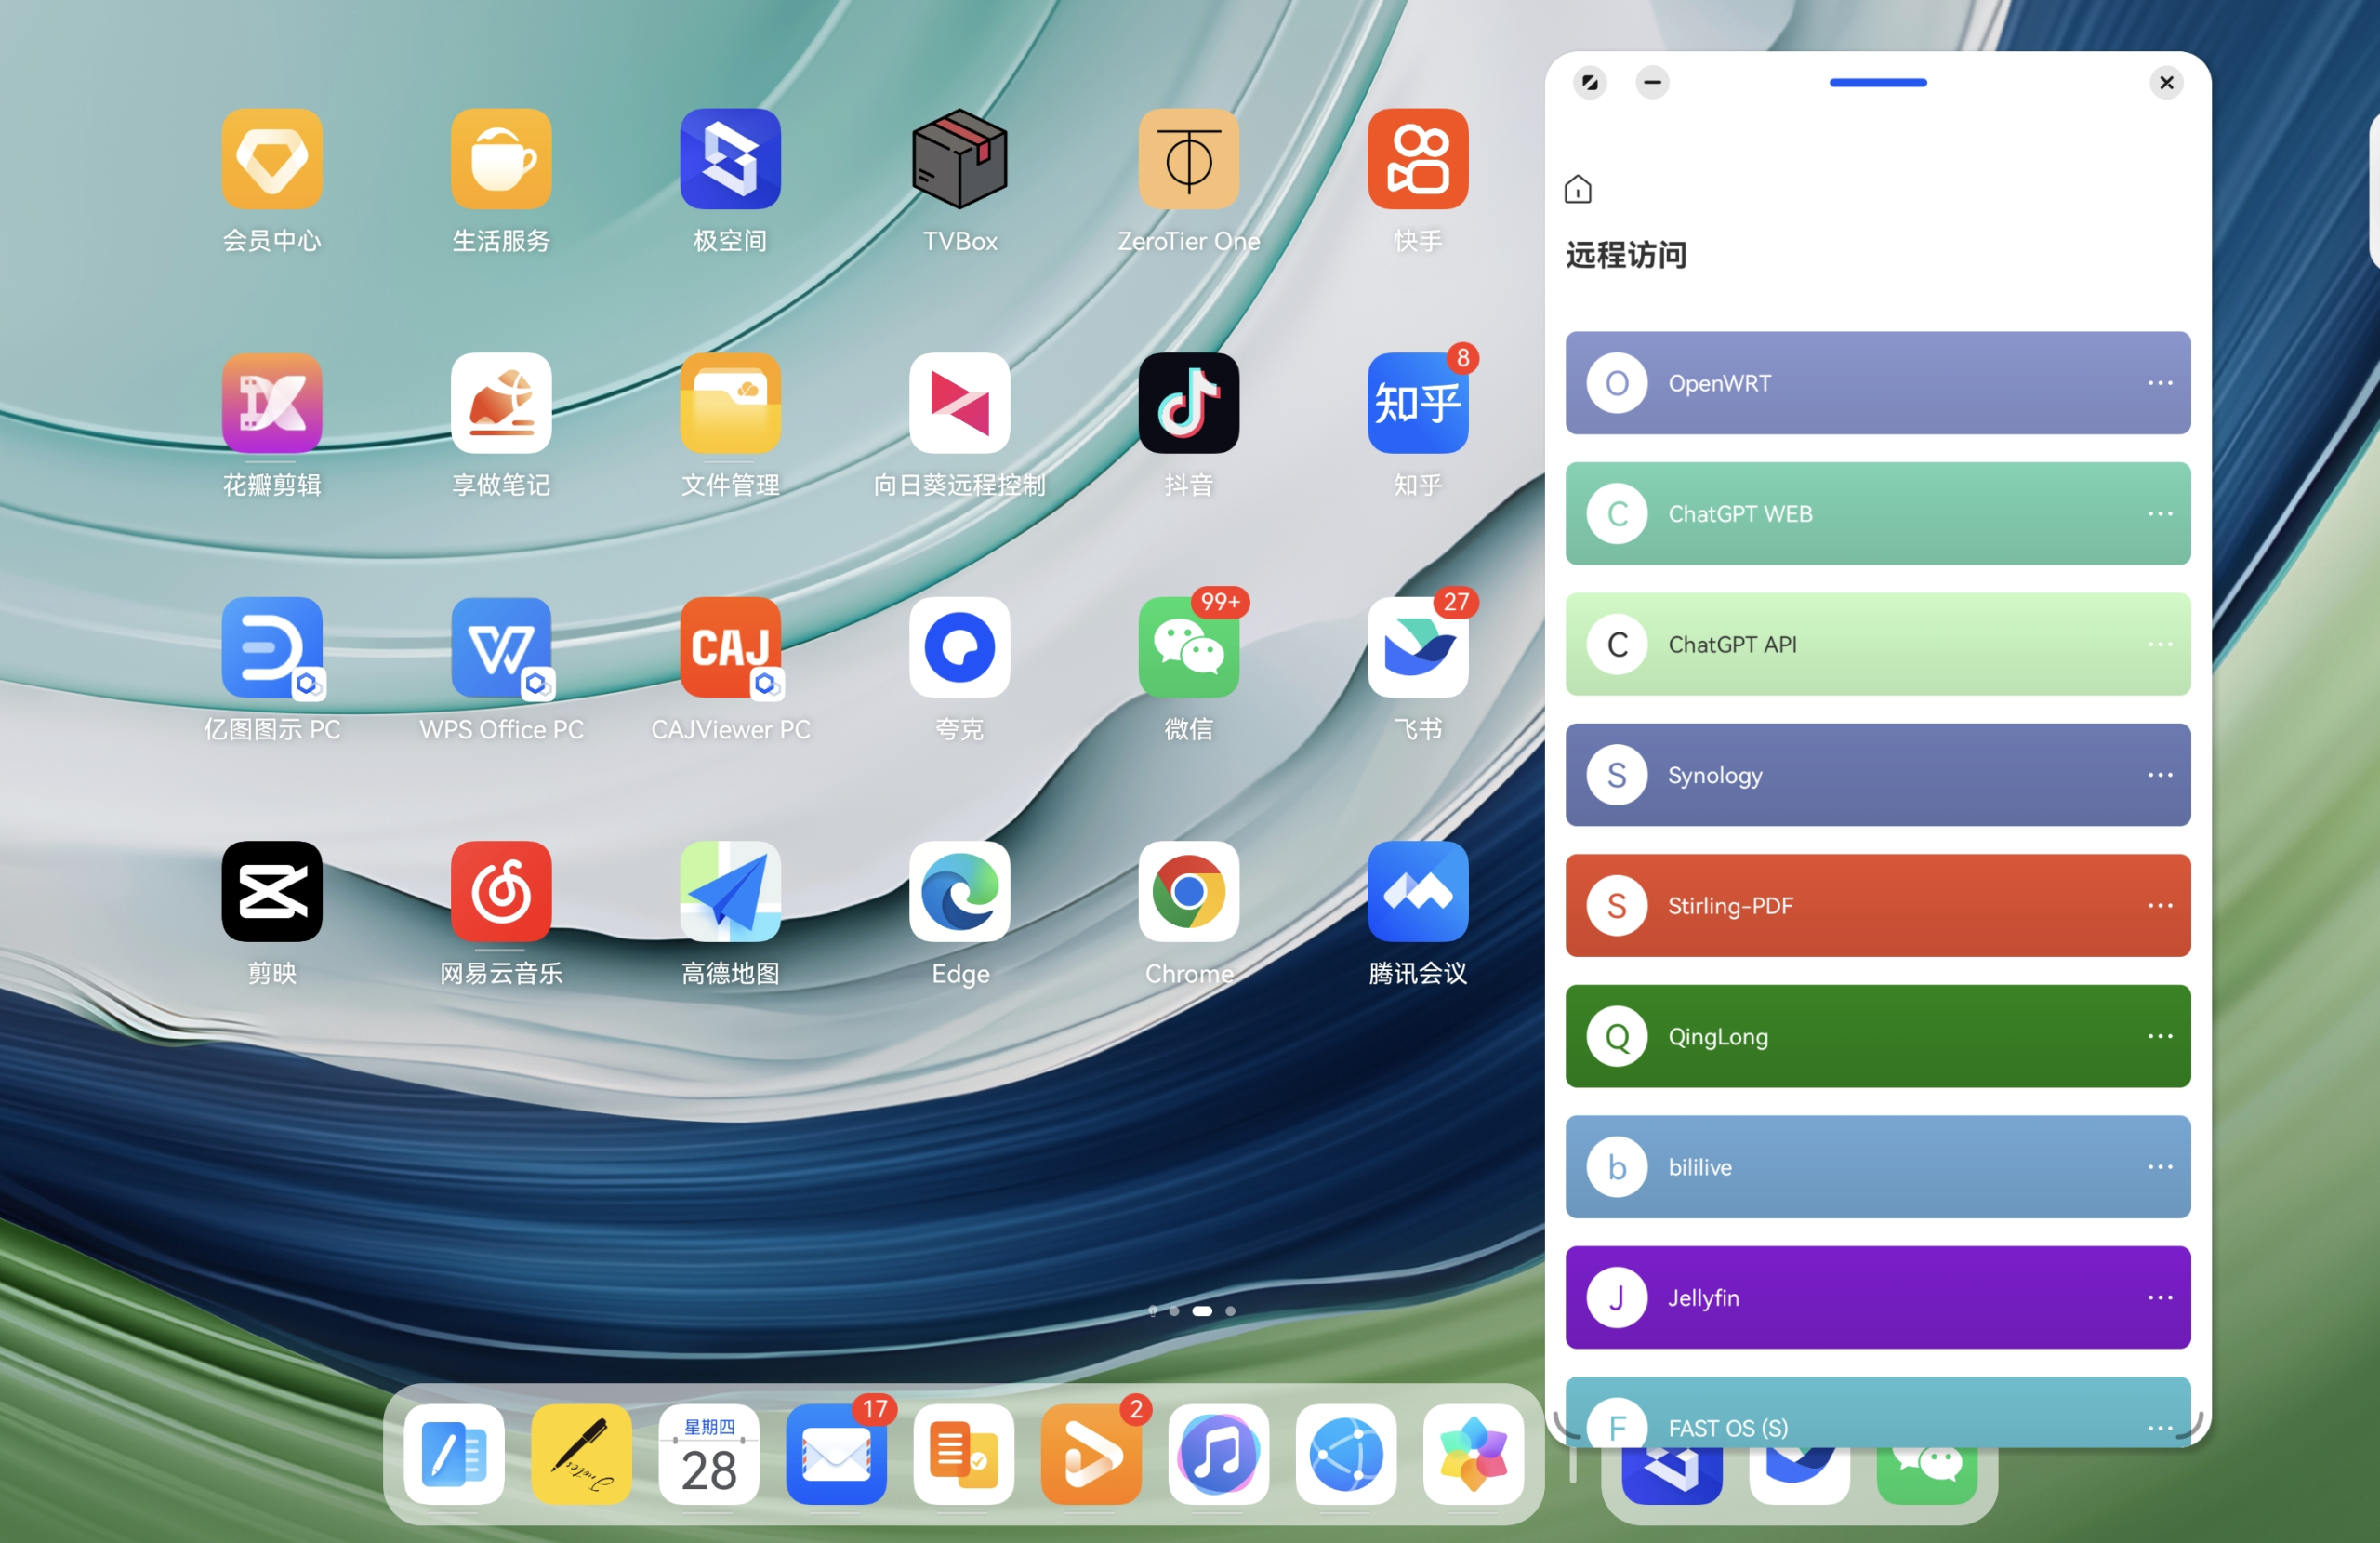Open the TVBox app
The image size is (2380, 1543).
point(959,160)
